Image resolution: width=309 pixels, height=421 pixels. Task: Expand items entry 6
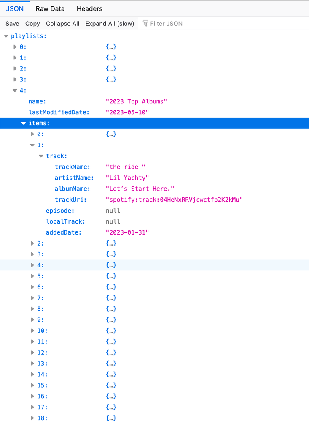coord(32,287)
